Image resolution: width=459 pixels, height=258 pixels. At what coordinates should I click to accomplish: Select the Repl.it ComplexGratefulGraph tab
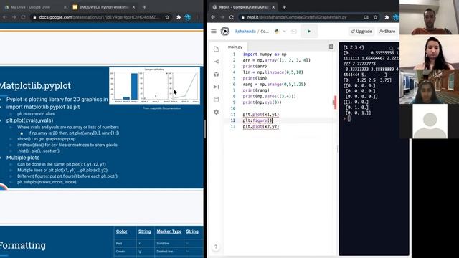pyautogui.click(x=244, y=7)
